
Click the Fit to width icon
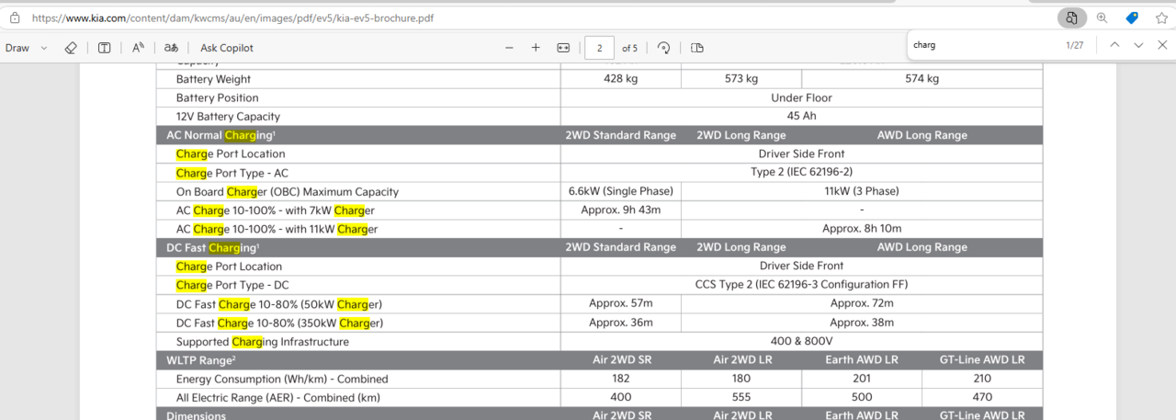563,48
